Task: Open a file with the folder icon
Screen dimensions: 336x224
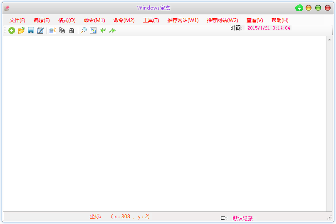Action: (21, 30)
